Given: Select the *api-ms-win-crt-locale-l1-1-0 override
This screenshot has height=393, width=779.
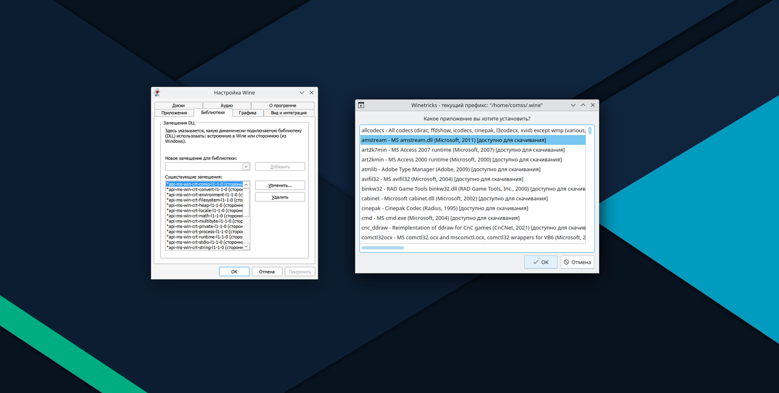Looking at the screenshot, I should (x=204, y=210).
